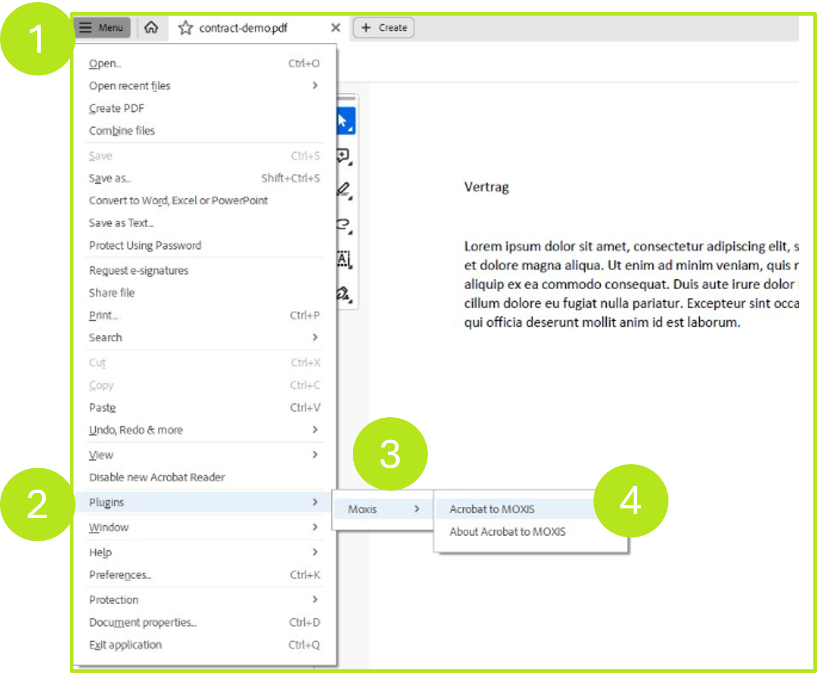This screenshot has width=817, height=673.
Task: Select Acrobat to MOXIS
Action: (492, 509)
